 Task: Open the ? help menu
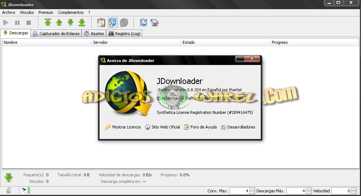tap(89, 12)
